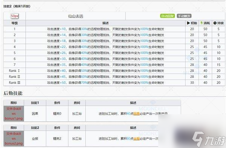The width and height of the screenshot is (226, 148).
Task: Select the level 3 description with 攻击速度+18
Action: [105, 41]
